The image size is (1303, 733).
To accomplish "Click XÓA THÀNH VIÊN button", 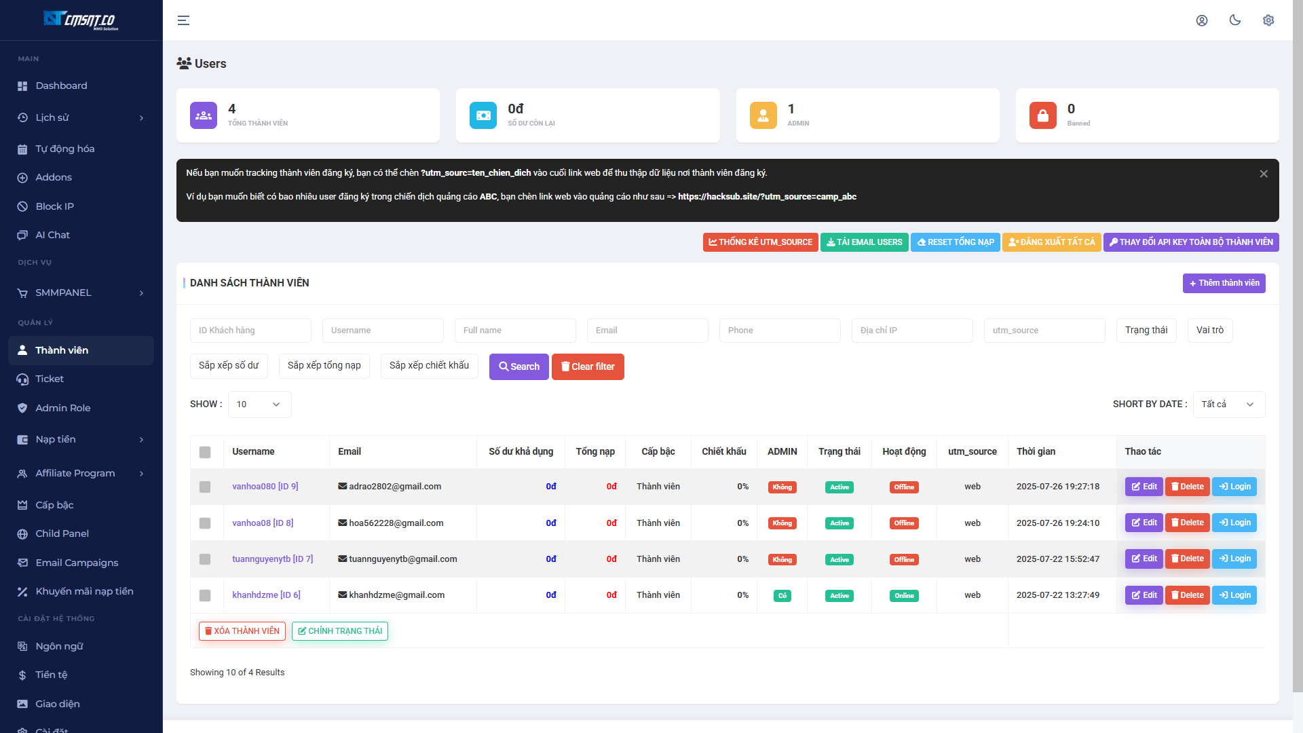I will [242, 631].
